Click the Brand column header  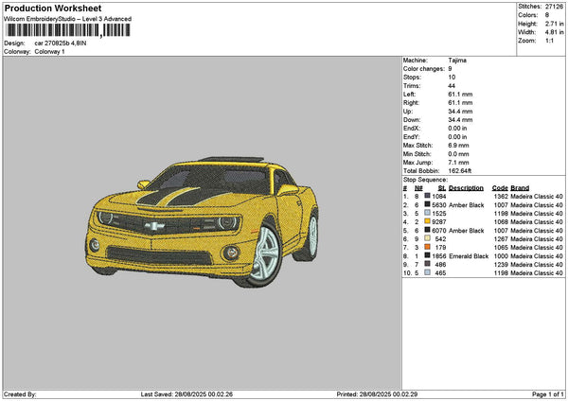[x=521, y=187]
